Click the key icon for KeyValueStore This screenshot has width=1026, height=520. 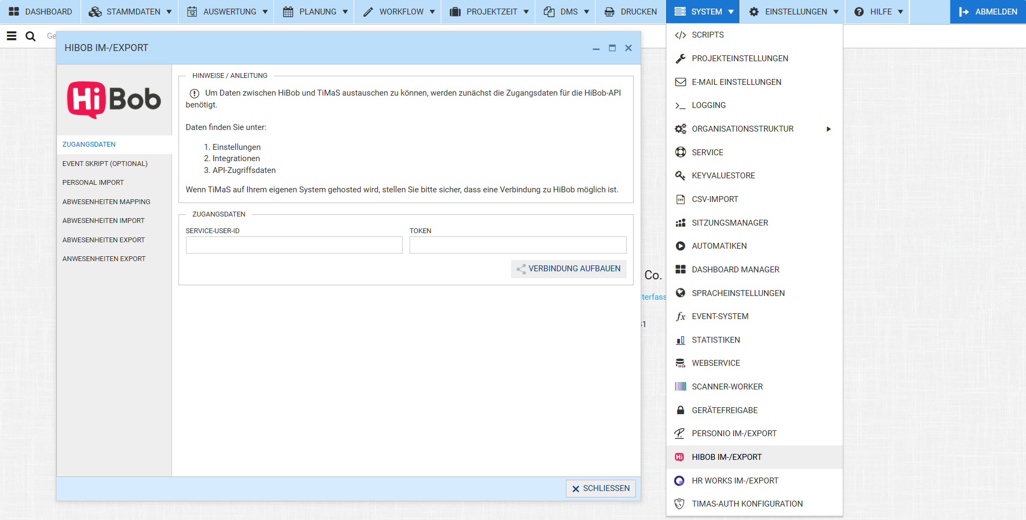[x=680, y=176]
